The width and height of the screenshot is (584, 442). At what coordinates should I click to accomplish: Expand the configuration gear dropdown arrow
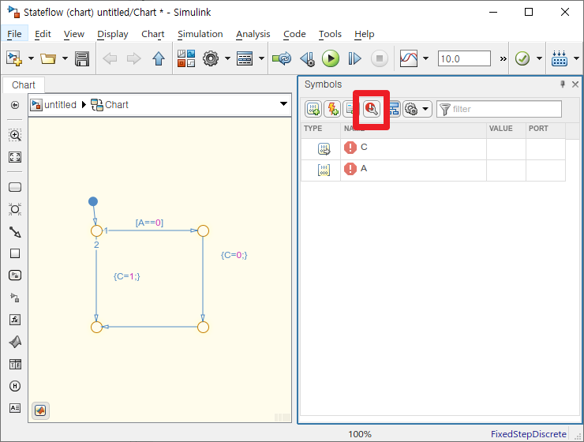tap(227, 58)
